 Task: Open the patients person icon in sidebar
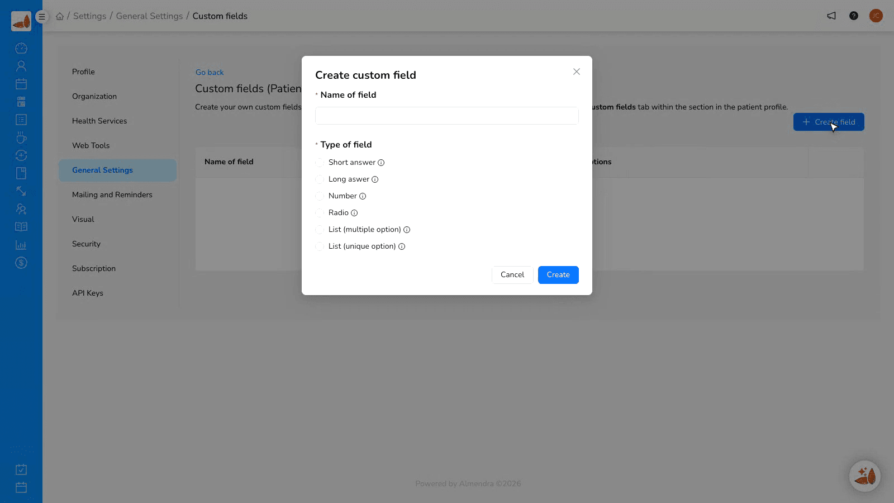coord(21,66)
